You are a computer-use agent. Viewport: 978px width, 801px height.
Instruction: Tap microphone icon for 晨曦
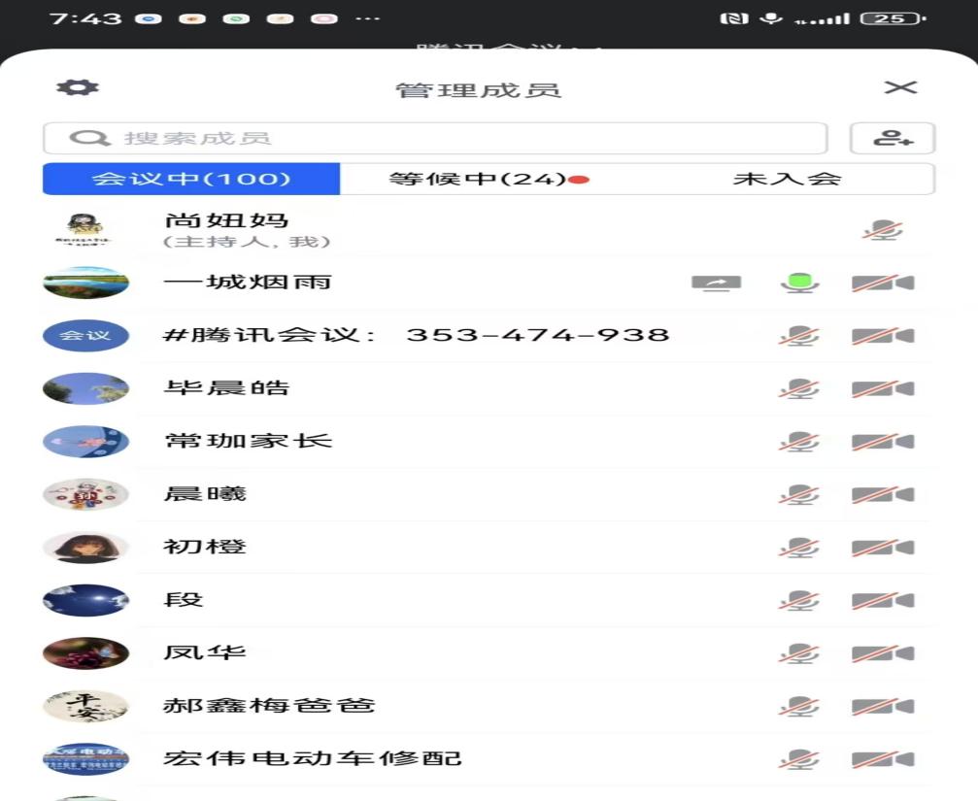click(799, 494)
